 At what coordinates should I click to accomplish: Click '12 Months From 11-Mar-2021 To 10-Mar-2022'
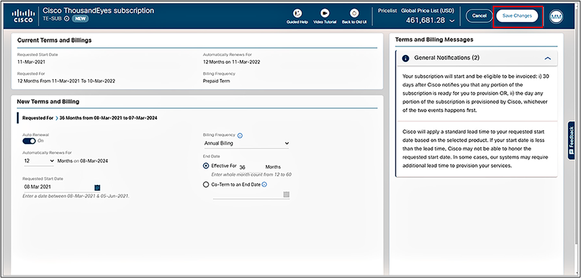[x=66, y=81]
